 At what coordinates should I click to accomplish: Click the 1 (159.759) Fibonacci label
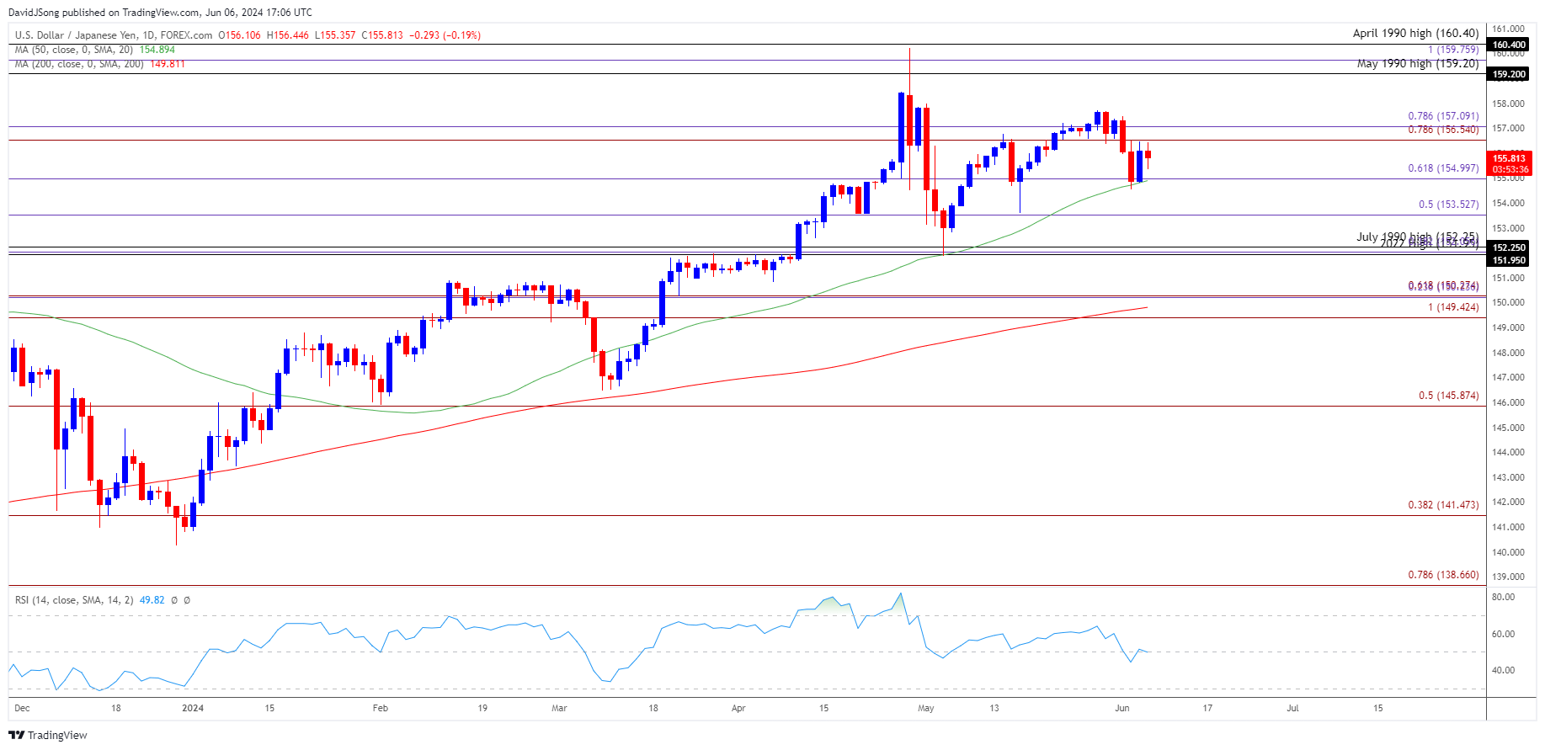1453,50
